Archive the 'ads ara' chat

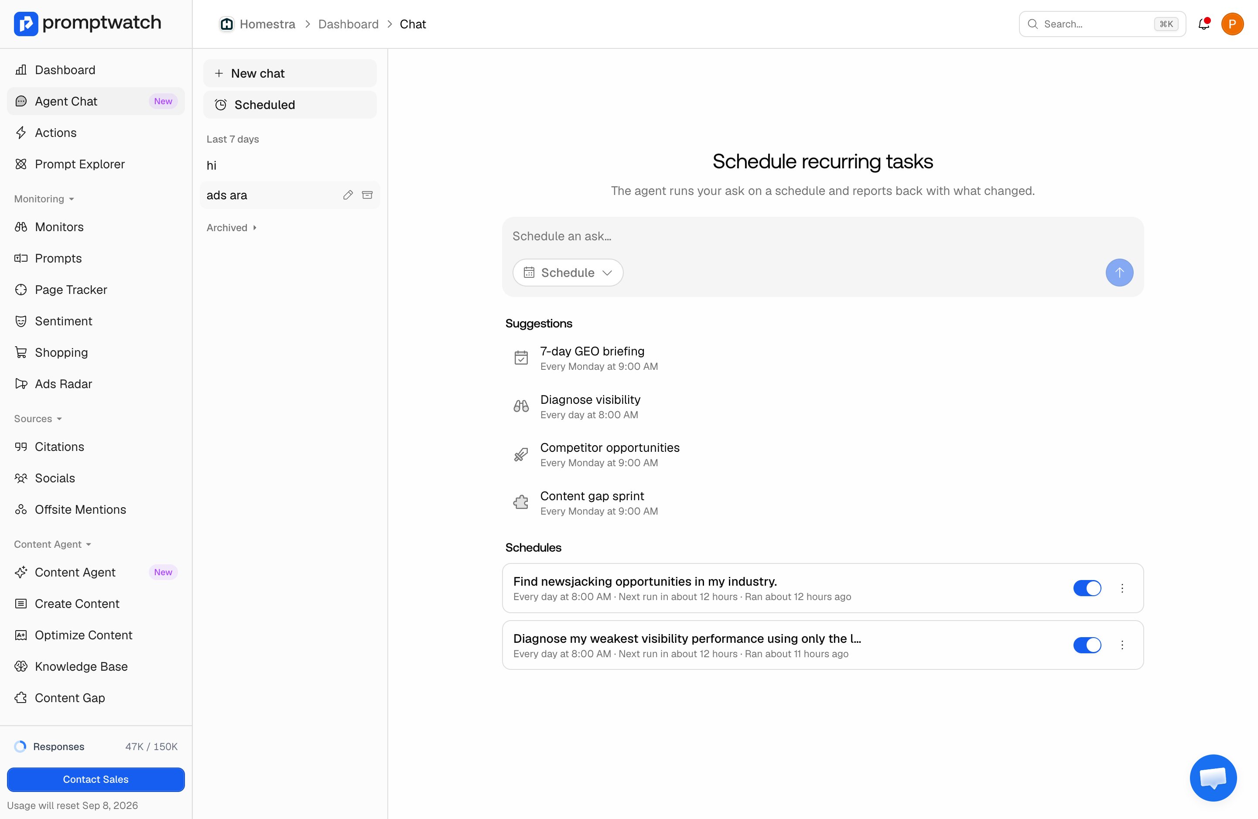click(367, 195)
